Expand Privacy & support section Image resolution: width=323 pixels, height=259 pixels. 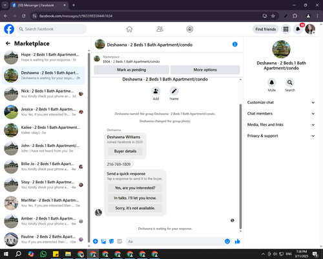281,136
